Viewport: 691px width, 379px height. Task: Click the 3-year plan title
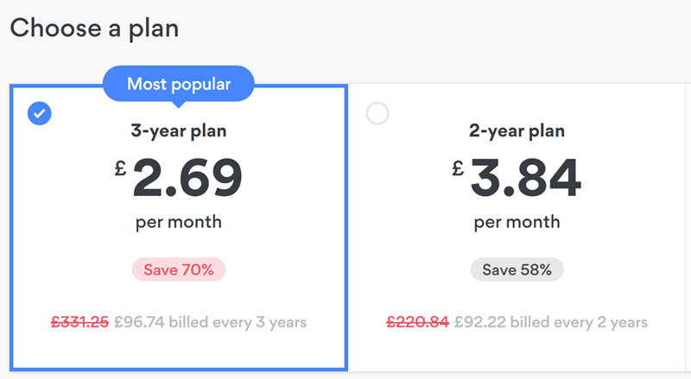(179, 131)
